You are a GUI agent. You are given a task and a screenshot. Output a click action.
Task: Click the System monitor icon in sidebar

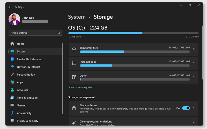click(12, 51)
